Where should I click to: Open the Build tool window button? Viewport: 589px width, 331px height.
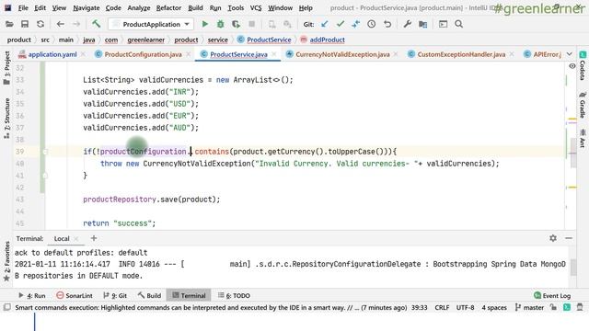coord(149,295)
